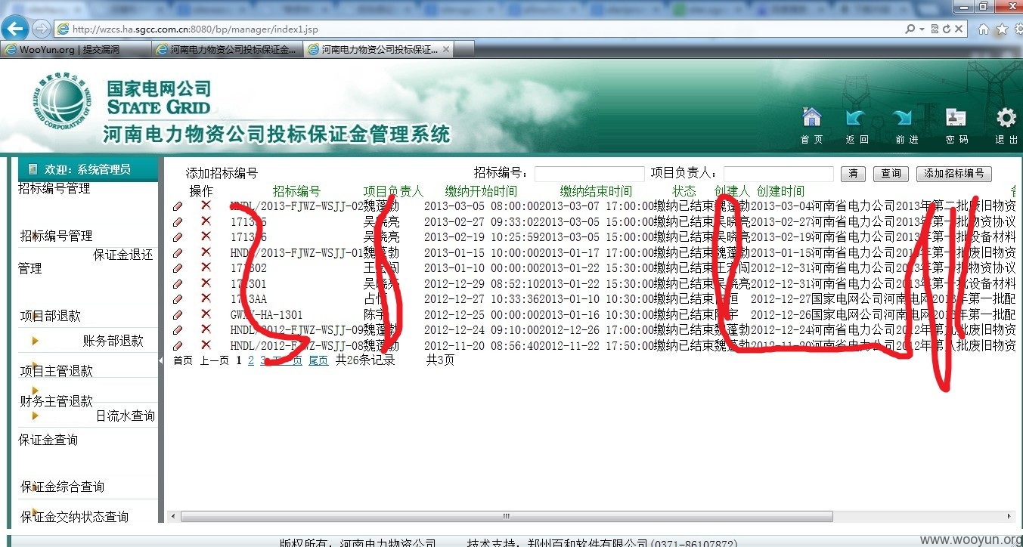Collapse the sidebar using the splitter arrow

(160, 361)
